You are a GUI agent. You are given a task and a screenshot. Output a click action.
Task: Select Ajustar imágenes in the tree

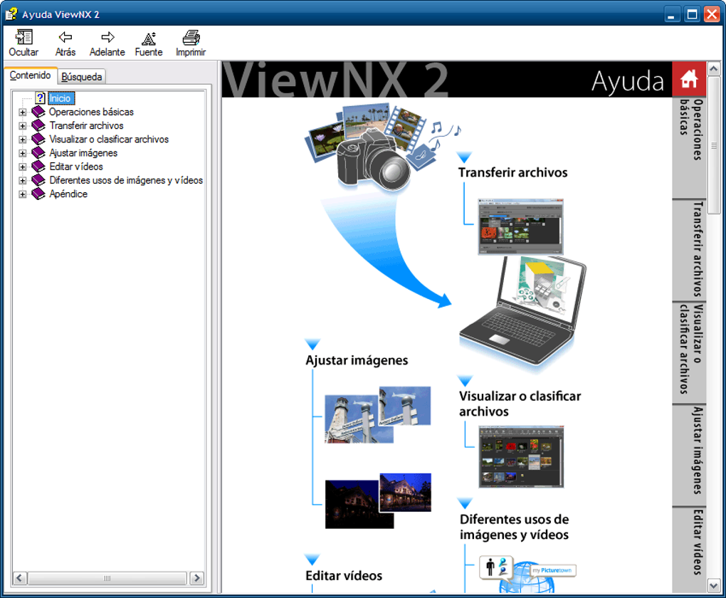(83, 153)
